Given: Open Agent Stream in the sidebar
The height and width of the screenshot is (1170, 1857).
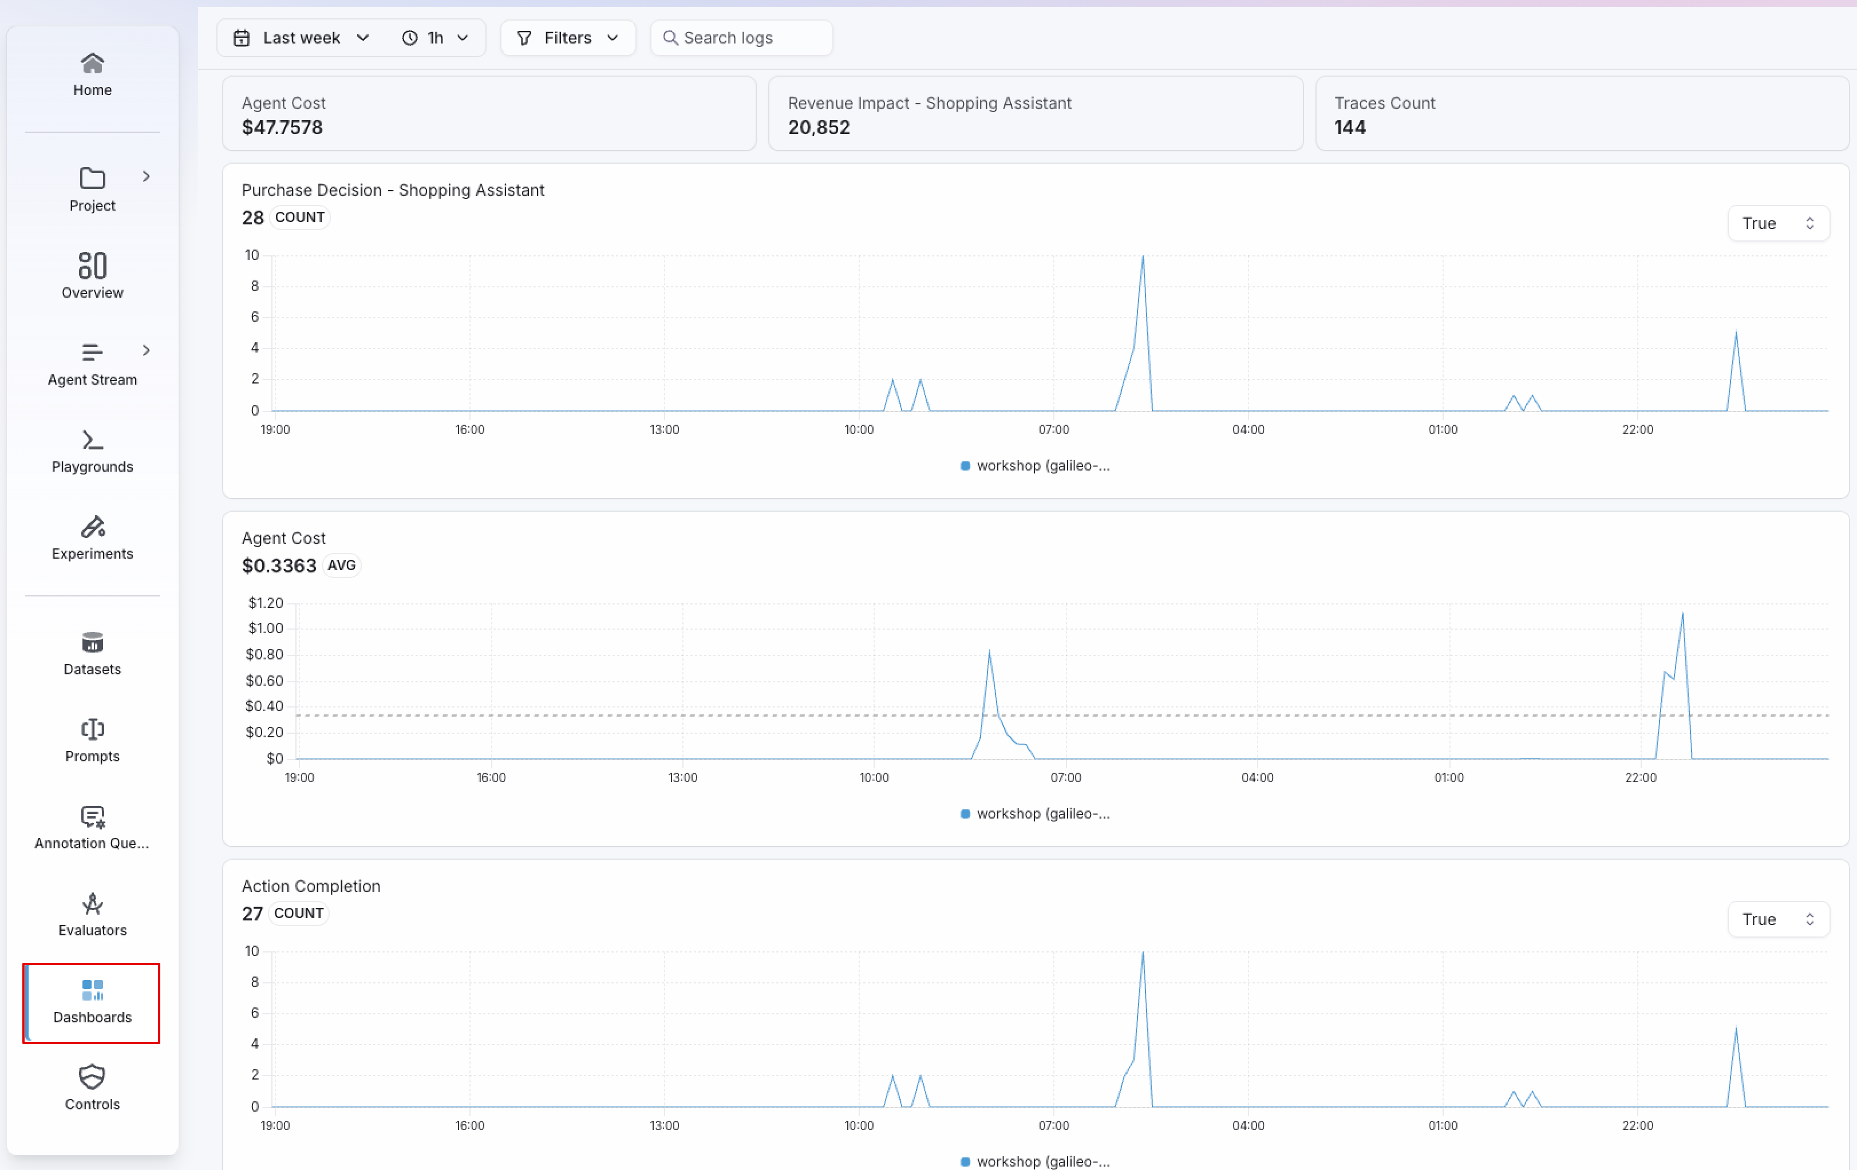Looking at the screenshot, I should click(93, 364).
